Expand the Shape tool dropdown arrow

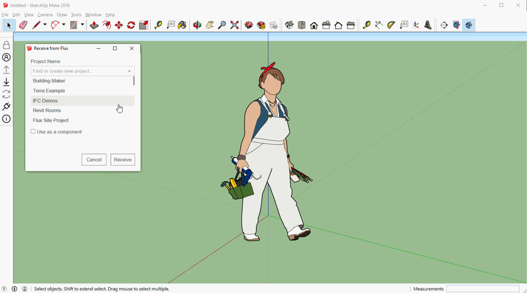(82, 25)
